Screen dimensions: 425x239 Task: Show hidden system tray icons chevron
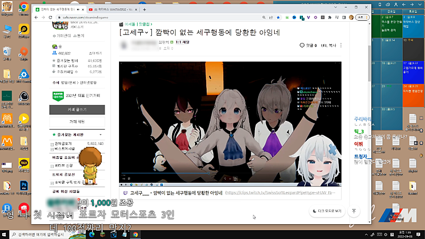pos(366,234)
